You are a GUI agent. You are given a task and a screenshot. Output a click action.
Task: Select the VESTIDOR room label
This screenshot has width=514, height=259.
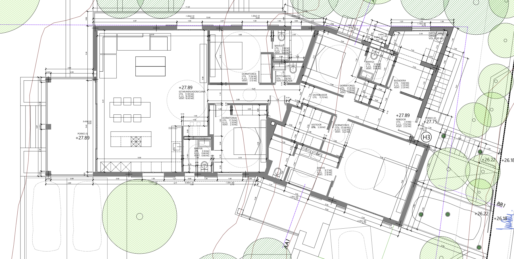(316, 125)
